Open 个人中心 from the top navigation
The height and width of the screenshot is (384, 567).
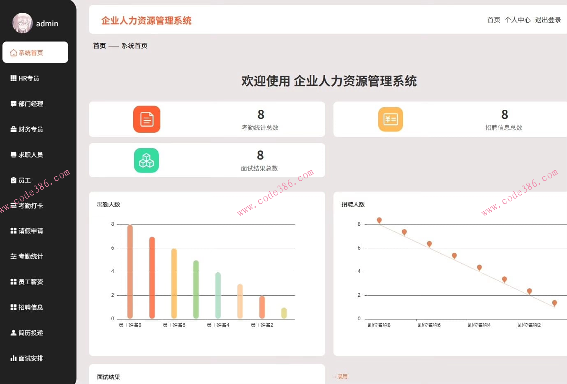517,19
